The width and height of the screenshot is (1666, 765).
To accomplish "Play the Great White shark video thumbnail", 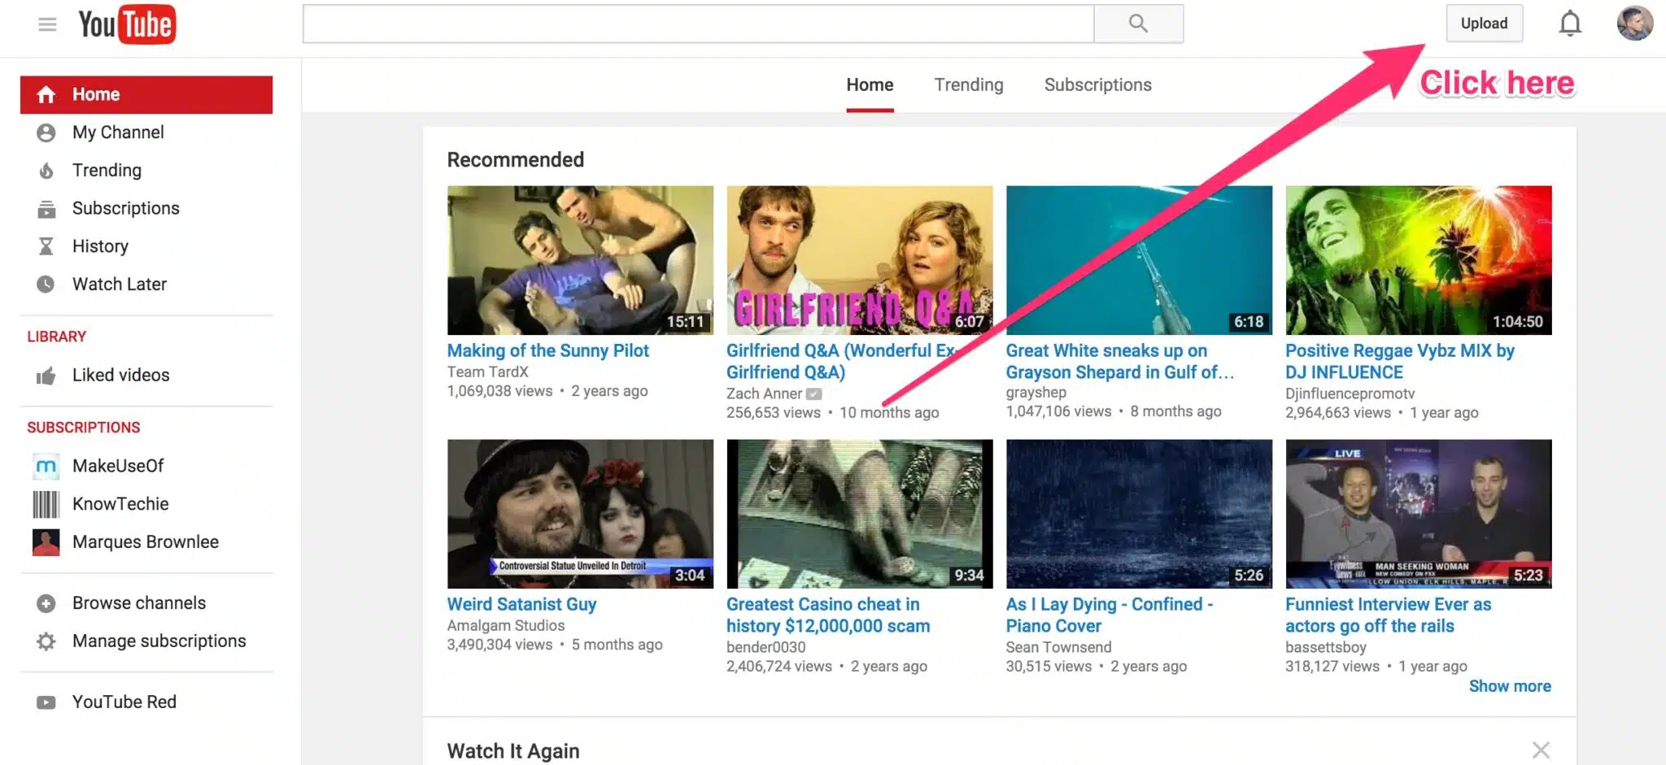I will pos(1138,259).
